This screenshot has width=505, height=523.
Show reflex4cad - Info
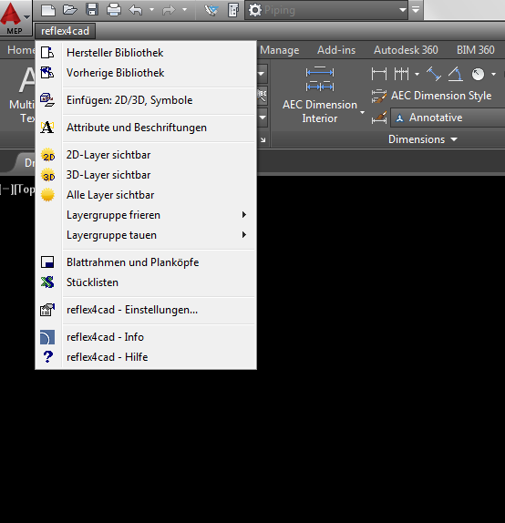(146, 337)
